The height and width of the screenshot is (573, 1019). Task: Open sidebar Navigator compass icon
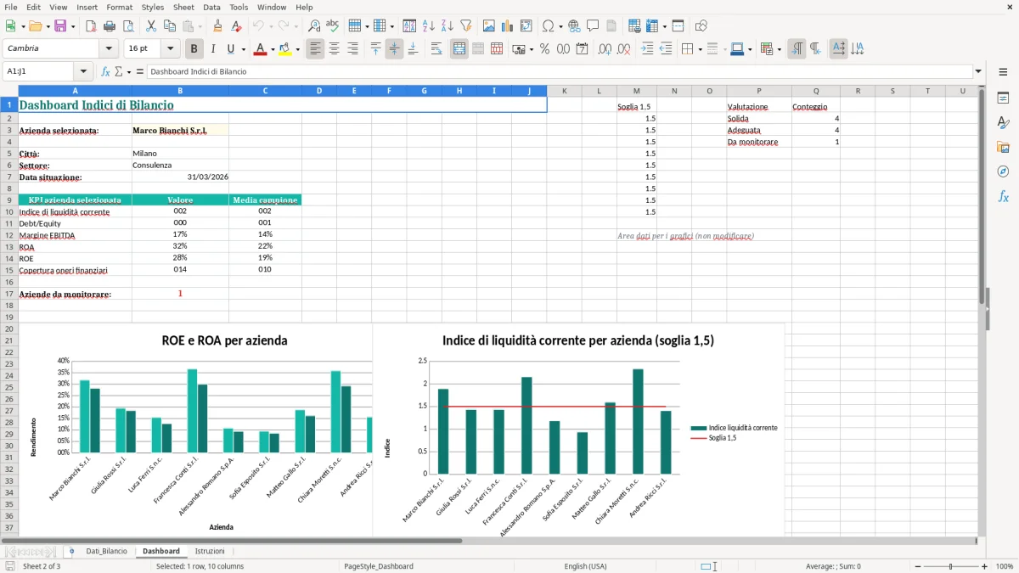click(1003, 171)
